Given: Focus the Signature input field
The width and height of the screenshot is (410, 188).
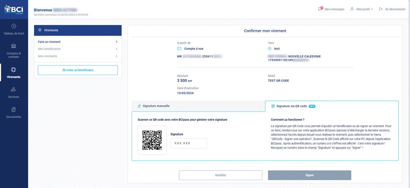Looking at the screenshot, I should 189,143.
